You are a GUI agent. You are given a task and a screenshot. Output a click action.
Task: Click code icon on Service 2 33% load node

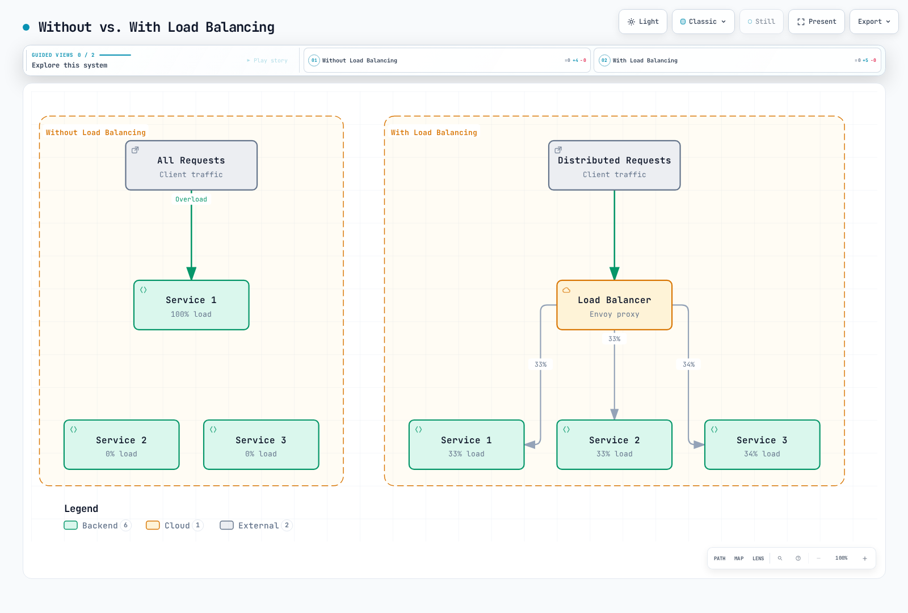(566, 430)
